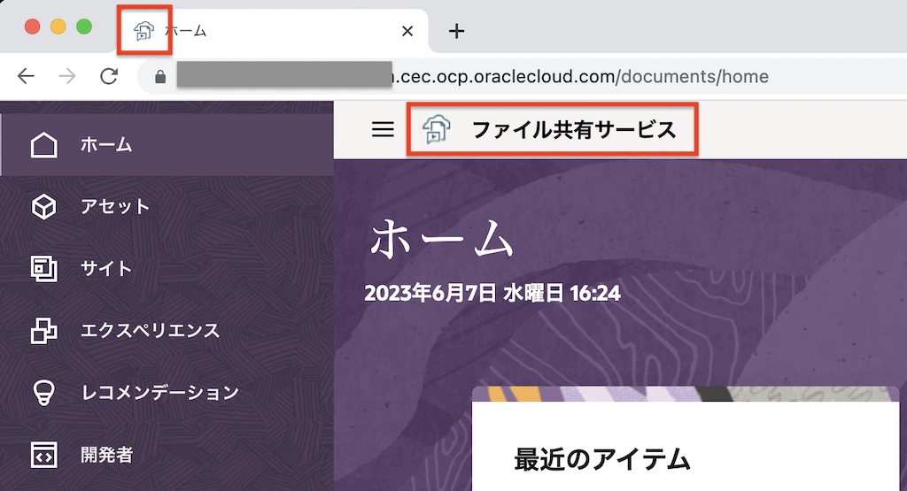This screenshot has width=907, height=491.
Task: Select the ホーム browser tab
Action: point(272,31)
